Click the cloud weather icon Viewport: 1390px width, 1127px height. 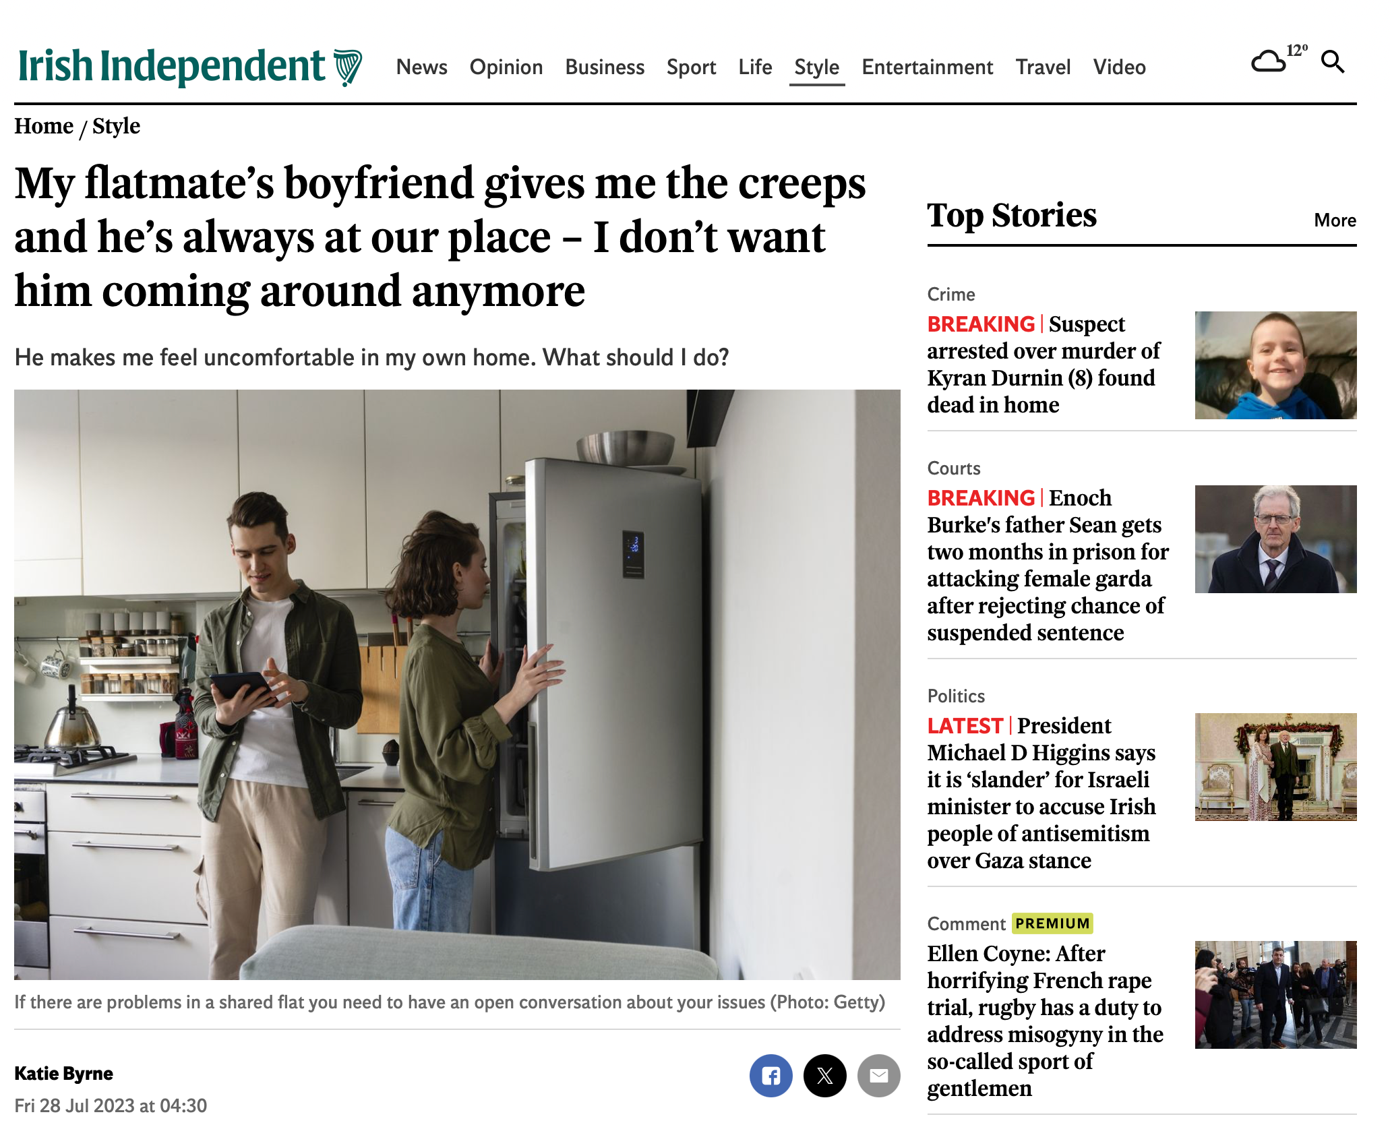point(1268,62)
